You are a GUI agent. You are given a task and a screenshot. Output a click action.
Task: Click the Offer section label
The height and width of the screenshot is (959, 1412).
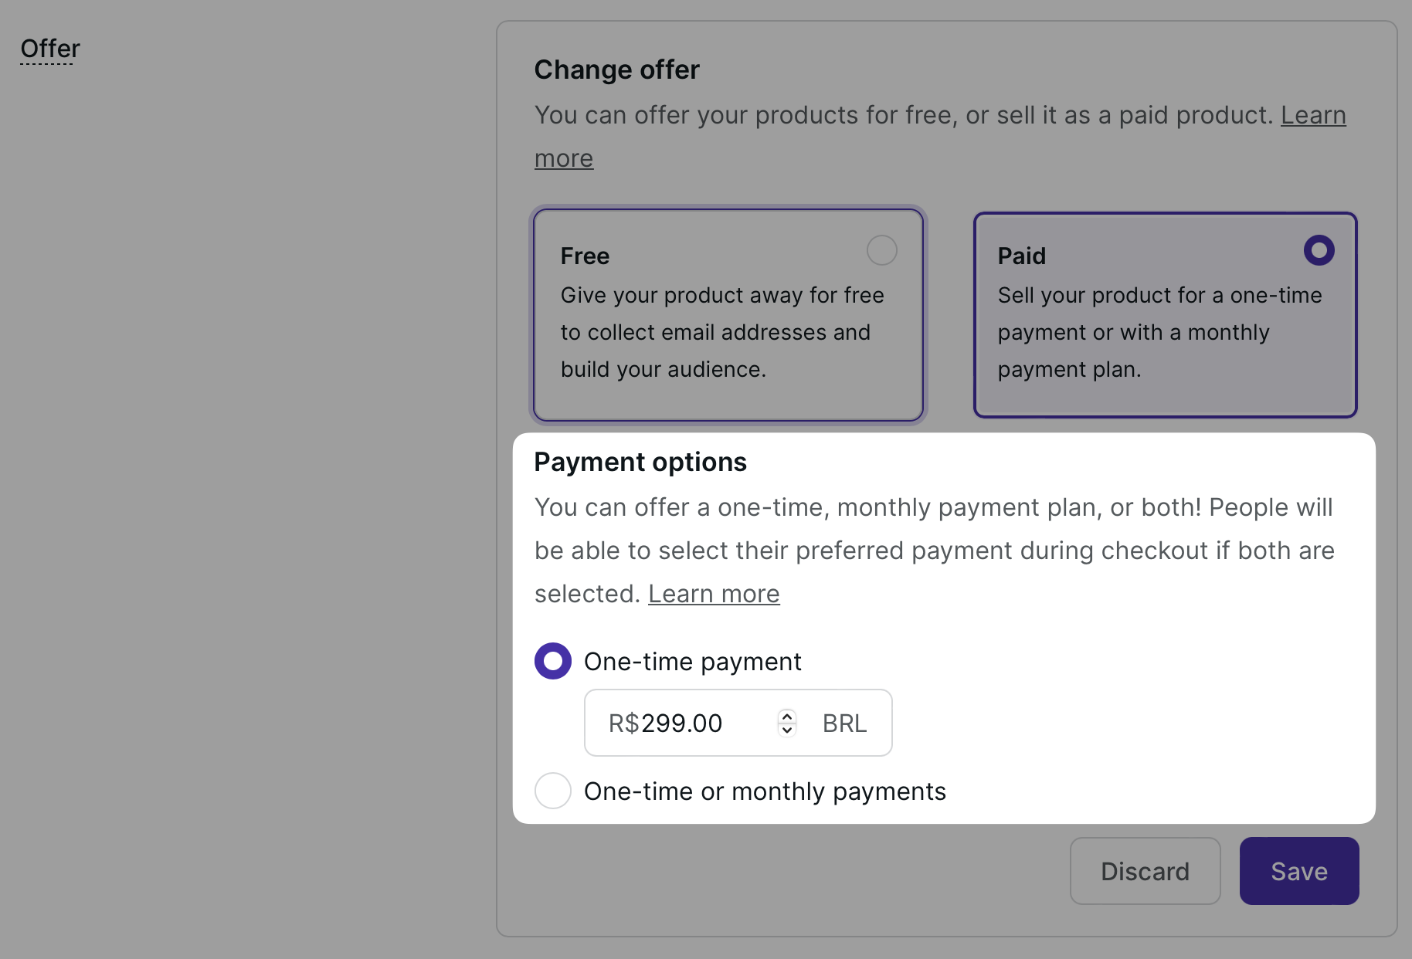click(x=50, y=49)
